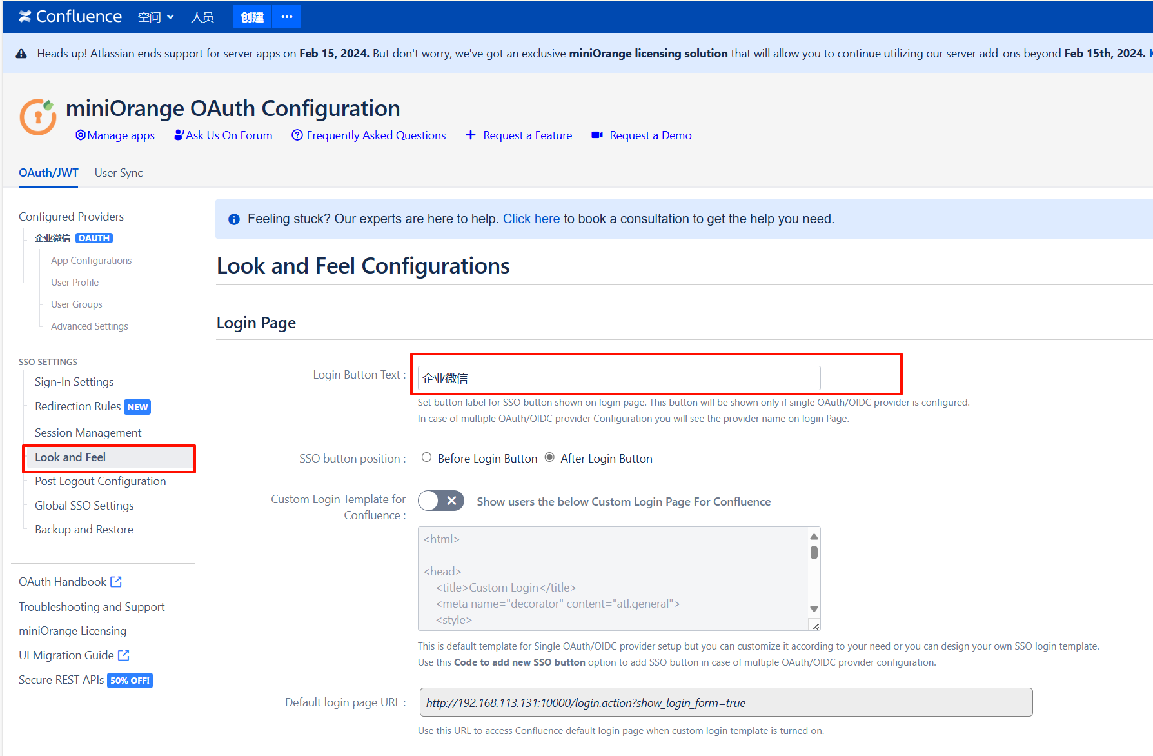Open the 空间 spaces dropdown
The width and height of the screenshot is (1153, 756).
tap(156, 17)
